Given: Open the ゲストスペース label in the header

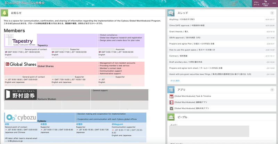Looking at the screenshot, I should tap(256, 3).
